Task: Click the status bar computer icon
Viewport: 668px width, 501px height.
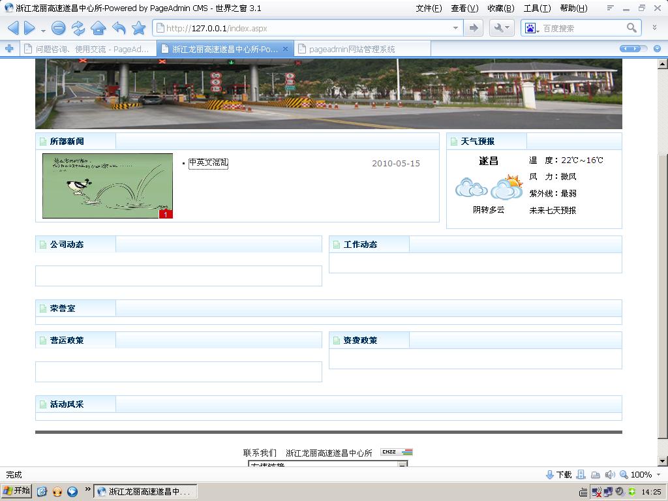Action: click(x=581, y=475)
